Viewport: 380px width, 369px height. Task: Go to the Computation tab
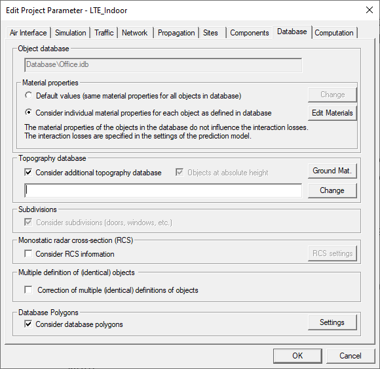click(x=334, y=33)
